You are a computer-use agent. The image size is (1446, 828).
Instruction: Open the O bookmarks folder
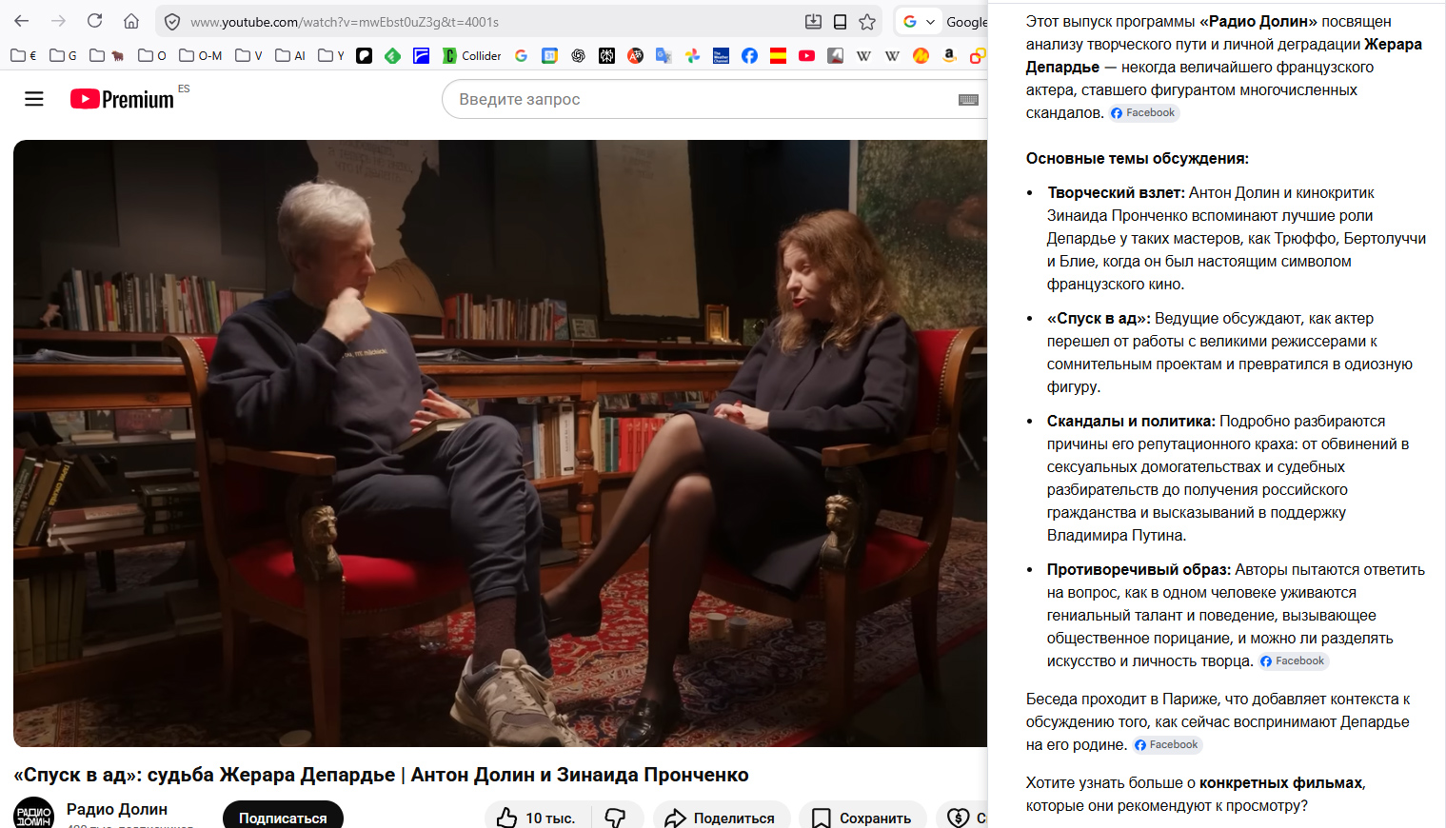152,55
